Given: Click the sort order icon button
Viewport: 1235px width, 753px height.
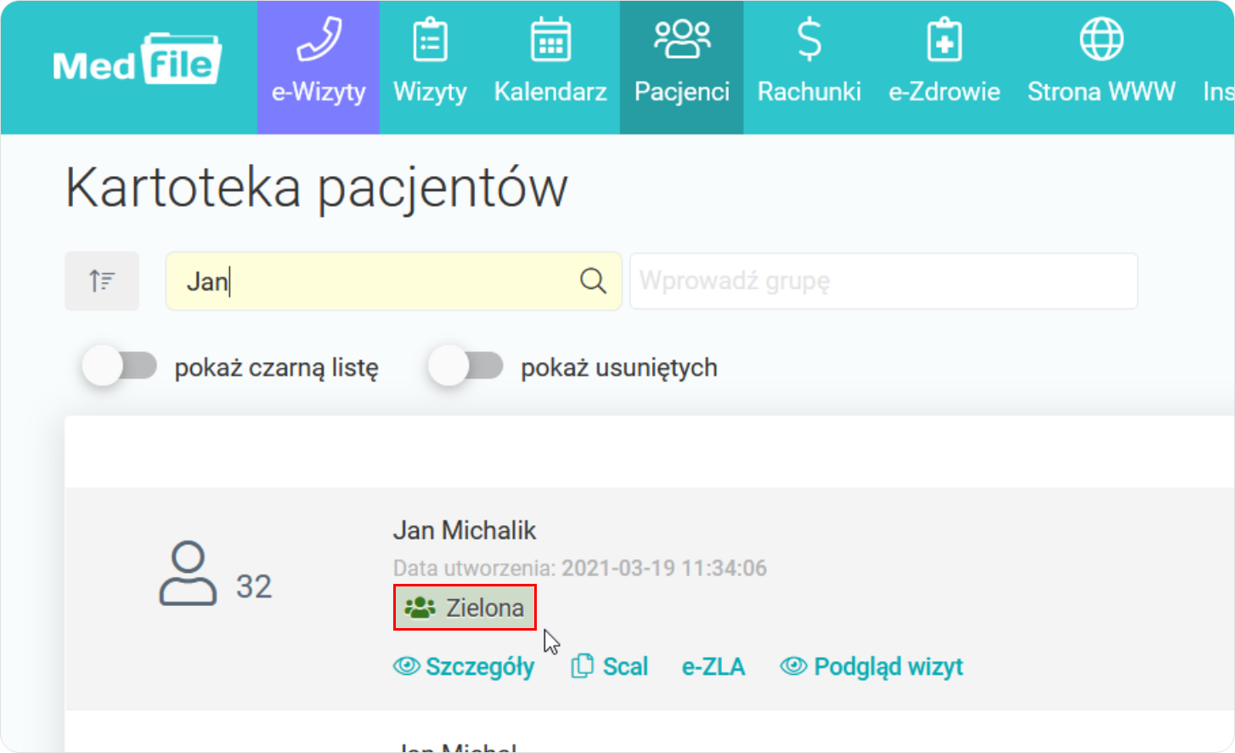Looking at the screenshot, I should click(x=102, y=281).
